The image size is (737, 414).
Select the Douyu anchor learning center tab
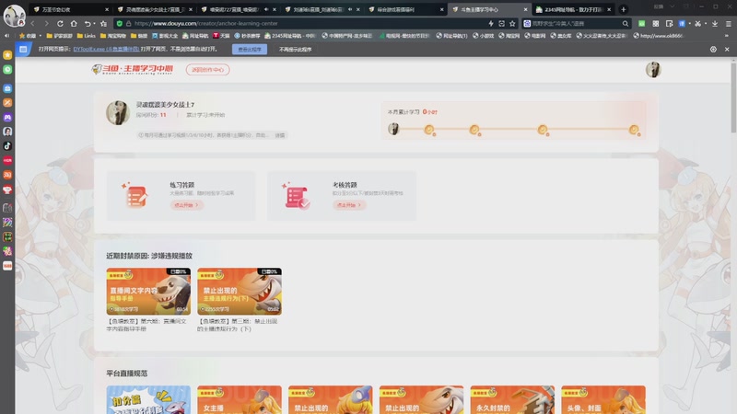490,9
